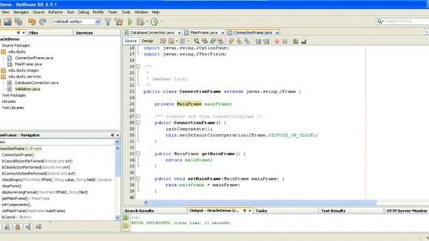
Task: Open the default config combo box
Action: click(x=77, y=21)
